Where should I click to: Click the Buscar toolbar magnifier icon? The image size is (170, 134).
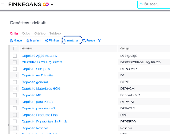pyautogui.click(x=84, y=40)
